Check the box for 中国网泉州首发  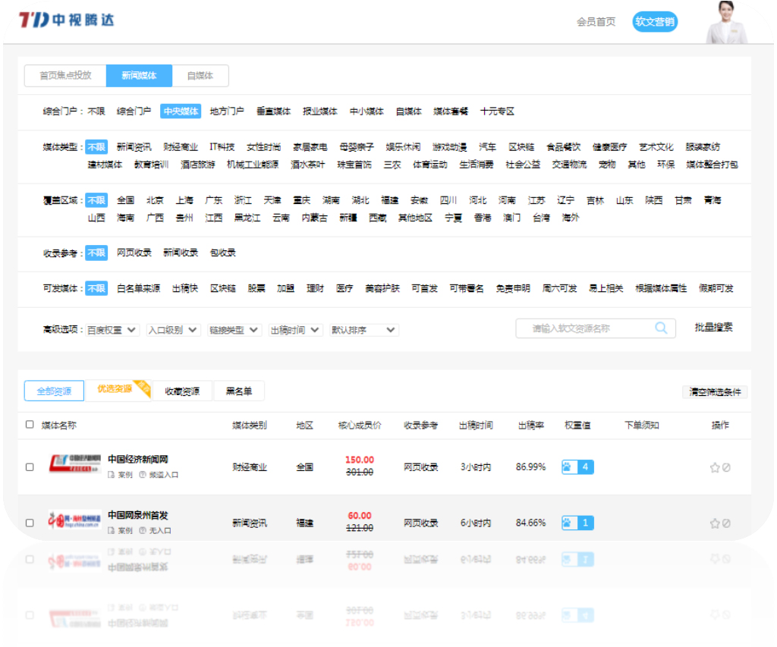30,523
